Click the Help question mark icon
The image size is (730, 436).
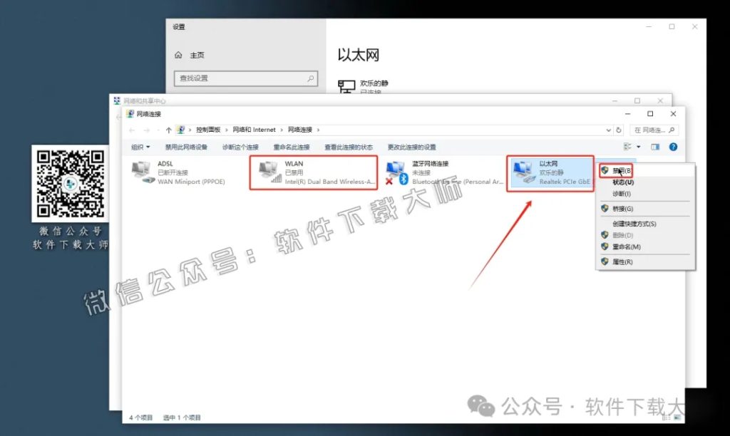(672, 147)
